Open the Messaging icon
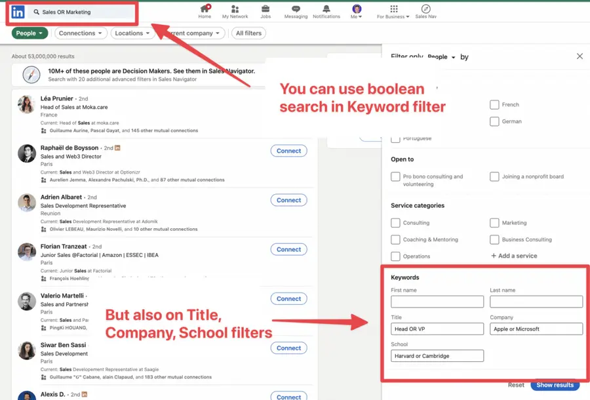Viewport: 590px width, 400px height. point(296,11)
